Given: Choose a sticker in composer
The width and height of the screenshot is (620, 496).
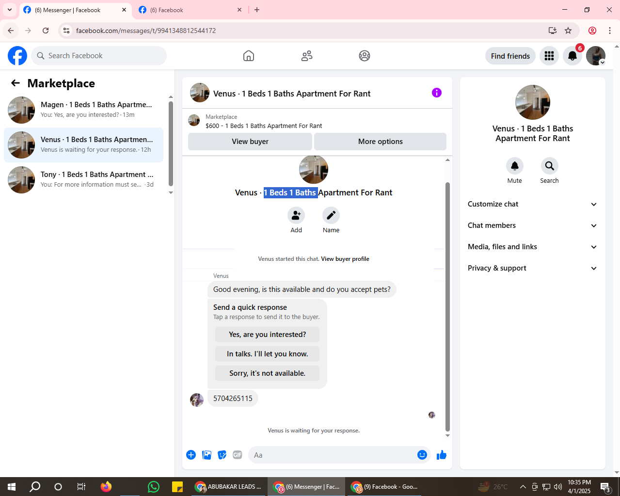Looking at the screenshot, I should coord(222,455).
